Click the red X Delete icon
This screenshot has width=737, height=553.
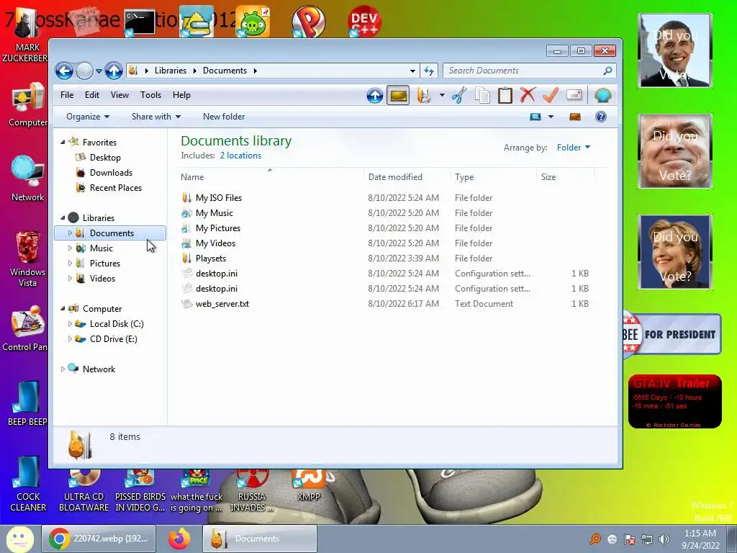click(x=528, y=95)
